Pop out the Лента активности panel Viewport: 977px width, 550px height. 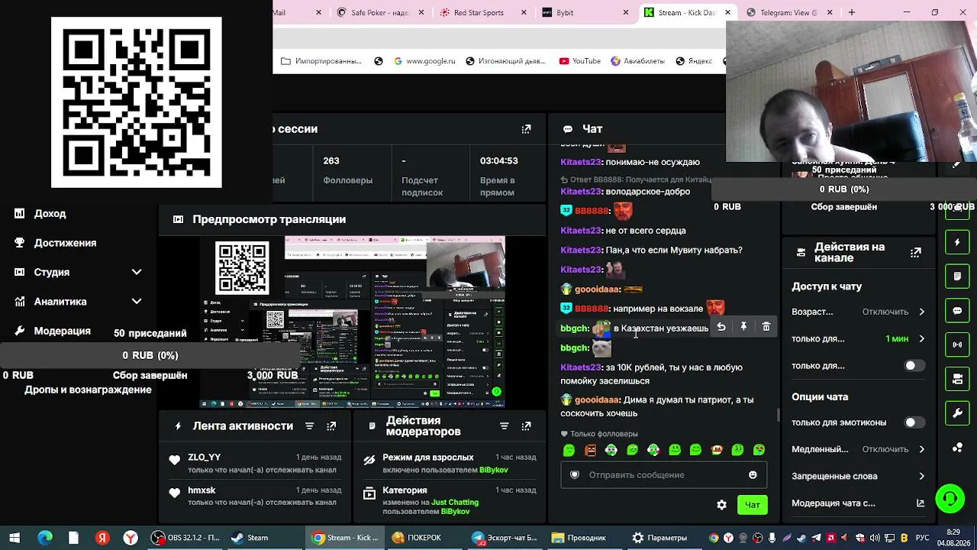[x=331, y=426]
